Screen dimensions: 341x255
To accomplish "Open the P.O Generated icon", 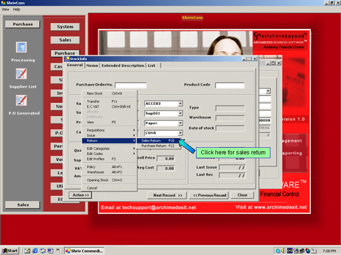I will (21, 100).
